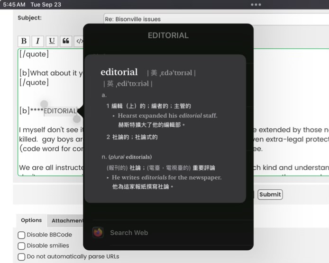Viewport: 329px width, 263px height.
Task: Enable the Disable BBCode checkbox
Action: (21, 235)
